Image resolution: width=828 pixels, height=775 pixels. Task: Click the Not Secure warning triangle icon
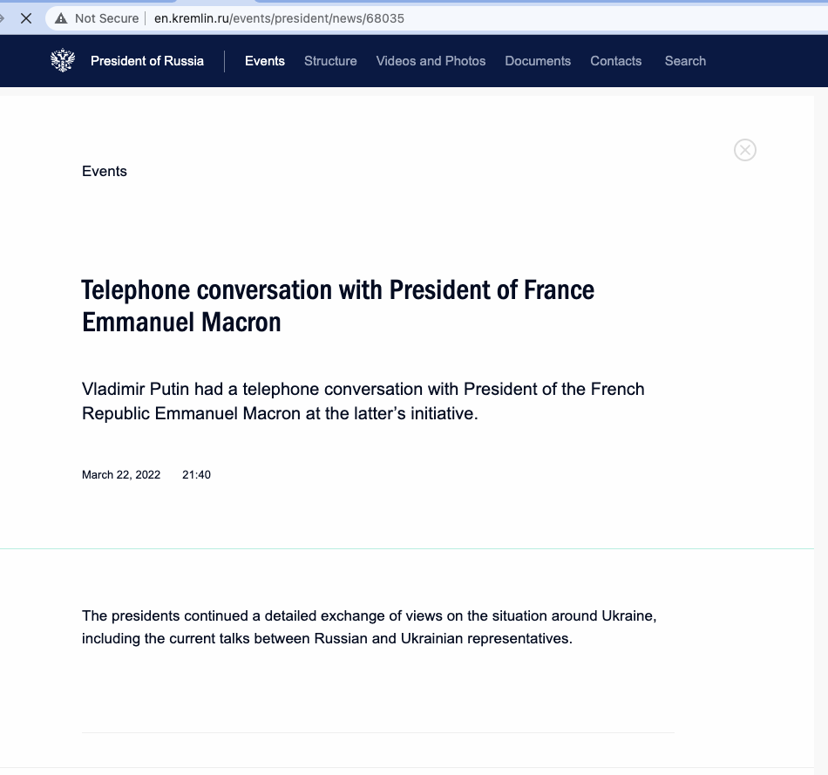click(x=60, y=18)
